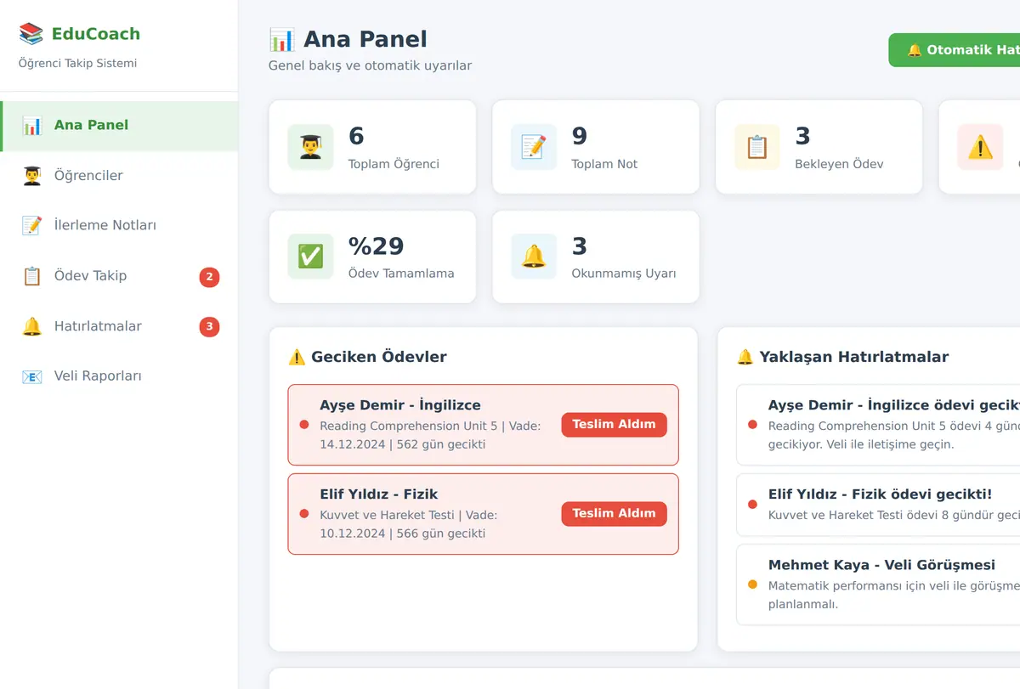Click the Bekleyen Ödev clipboard card icon
The height and width of the screenshot is (689, 1020).
click(x=757, y=147)
